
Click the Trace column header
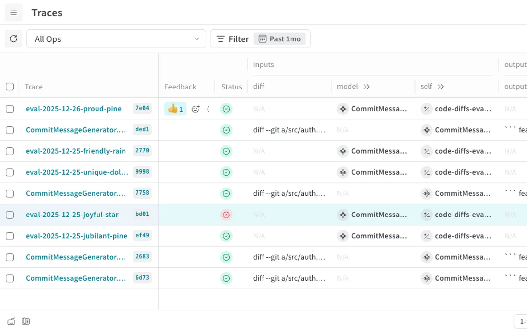coord(34,87)
